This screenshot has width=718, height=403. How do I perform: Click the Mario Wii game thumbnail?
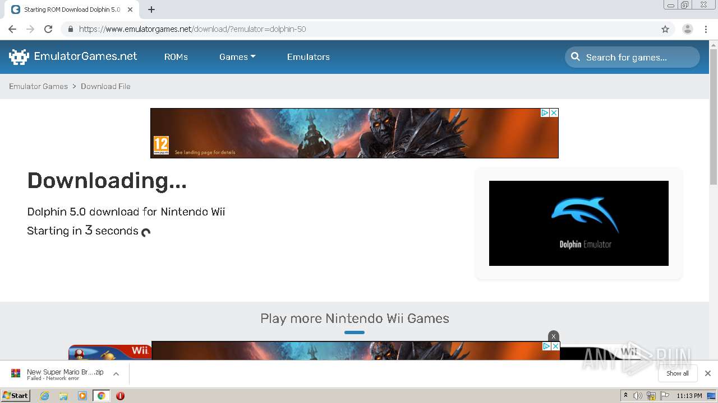tap(110, 353)
